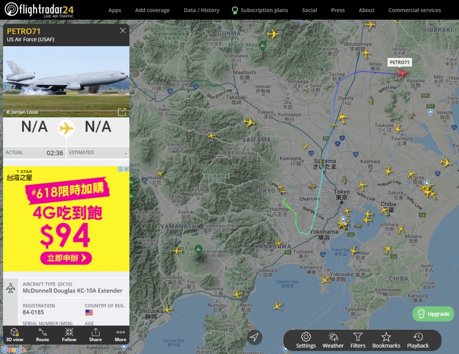
Task: Click the Mount Akagi map marker
Action: (263, 46)
